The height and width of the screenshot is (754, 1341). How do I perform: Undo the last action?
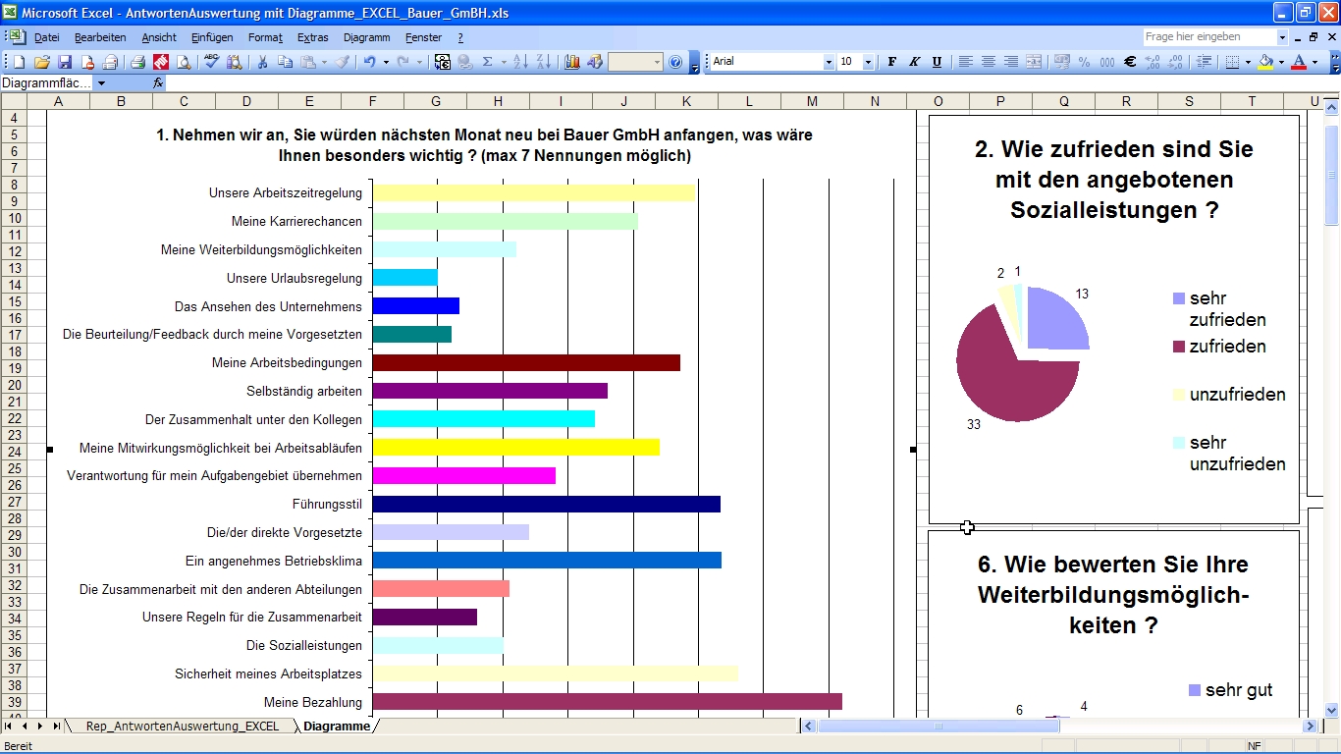369,62
